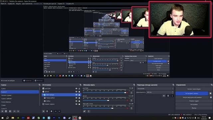
Task: Click the youTube volume slider handle
Action: tap(125, 93)
